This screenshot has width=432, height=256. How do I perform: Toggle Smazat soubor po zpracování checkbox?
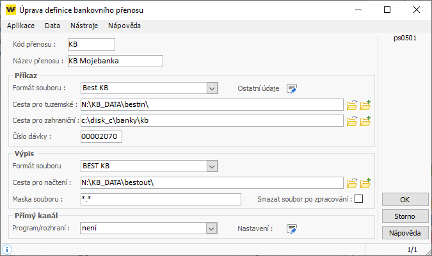(358, 199)
